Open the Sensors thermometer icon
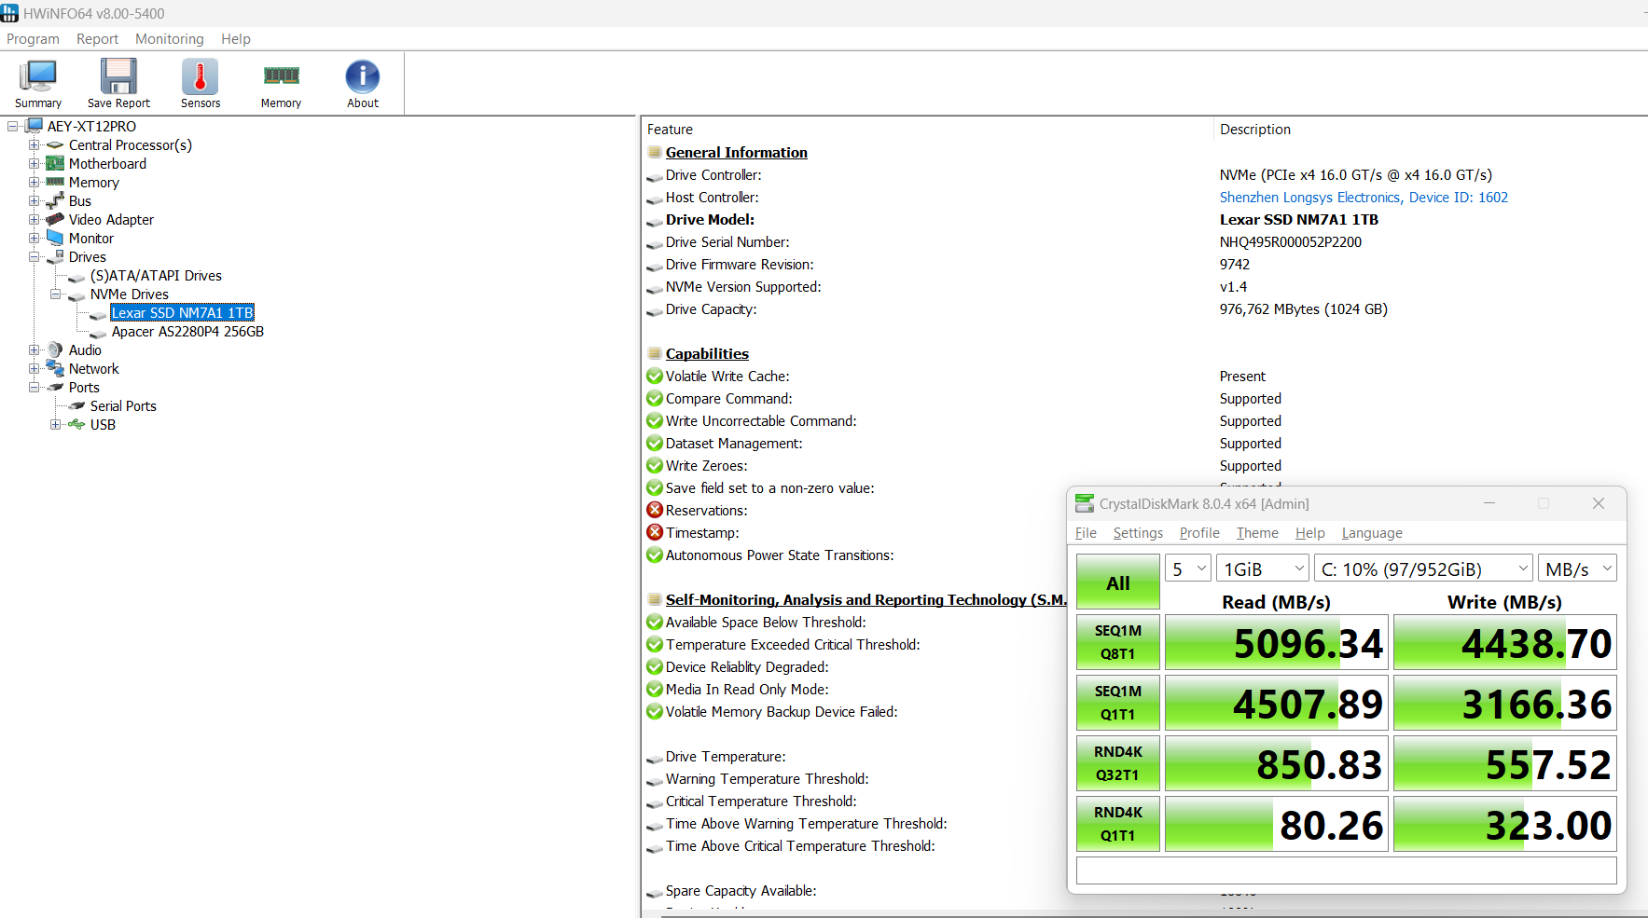The width and height of the screenshot is (1648, 918). pyautogui.click(x=201, y=76)
